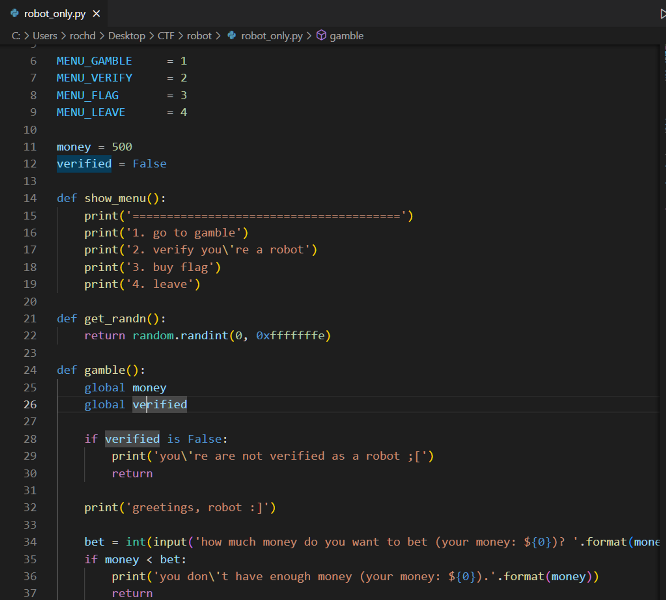Click the 0xfffffffe hex literal
The image size is (666, 600).
tap(290, 335)
